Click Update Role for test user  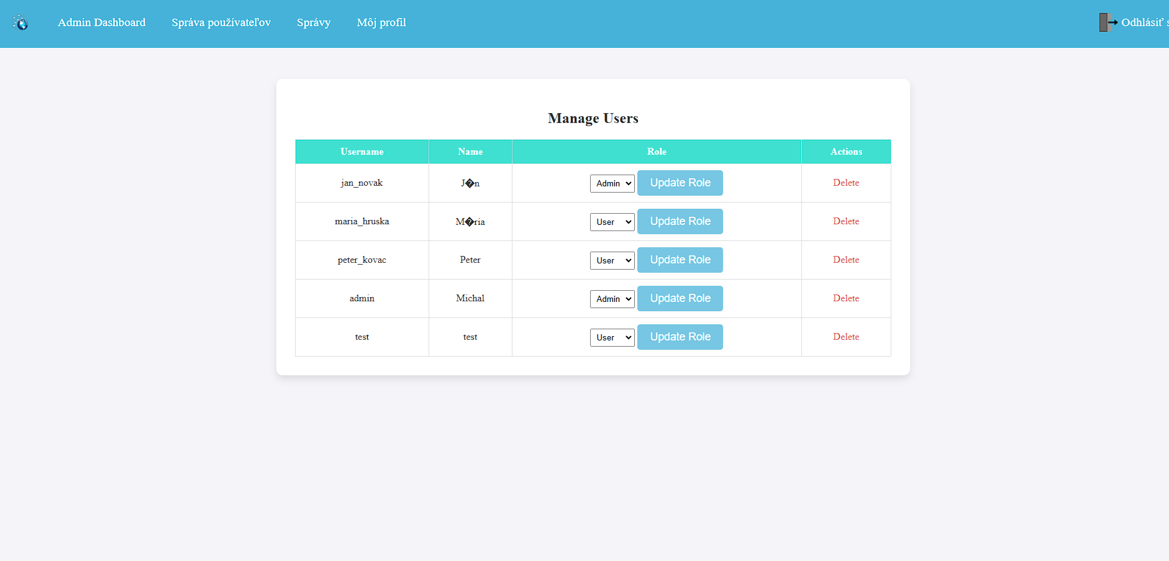(x=680, y=337)
